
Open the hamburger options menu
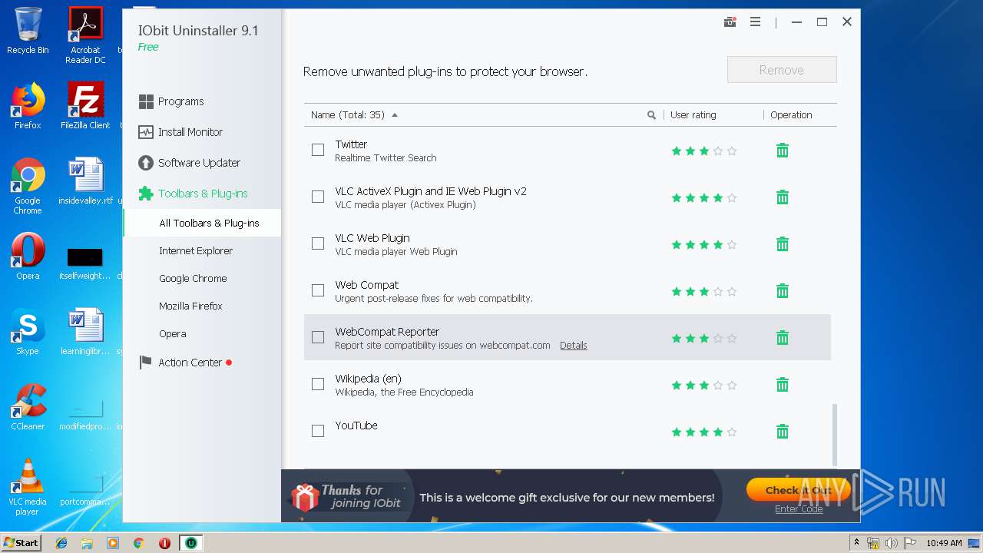tap(755, 22)
